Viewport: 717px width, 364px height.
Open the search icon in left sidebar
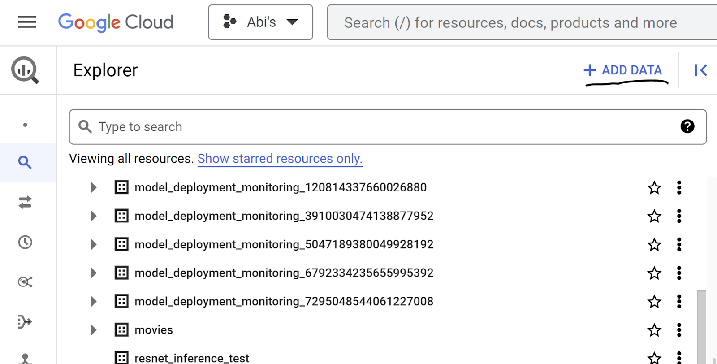pos(25,162)
